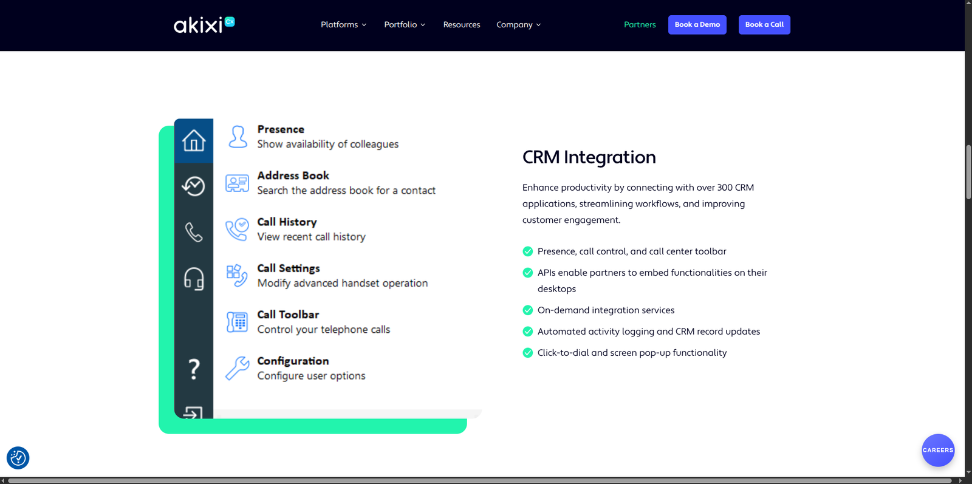Select the call history clock icon in sidebar
Screen dimensions: 972x484
(194, 186)
